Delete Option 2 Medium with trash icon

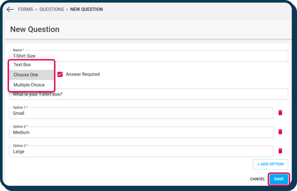[x=280, y=132]
